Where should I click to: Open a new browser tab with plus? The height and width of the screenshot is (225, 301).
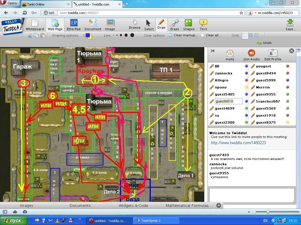(x=127, y=4)
